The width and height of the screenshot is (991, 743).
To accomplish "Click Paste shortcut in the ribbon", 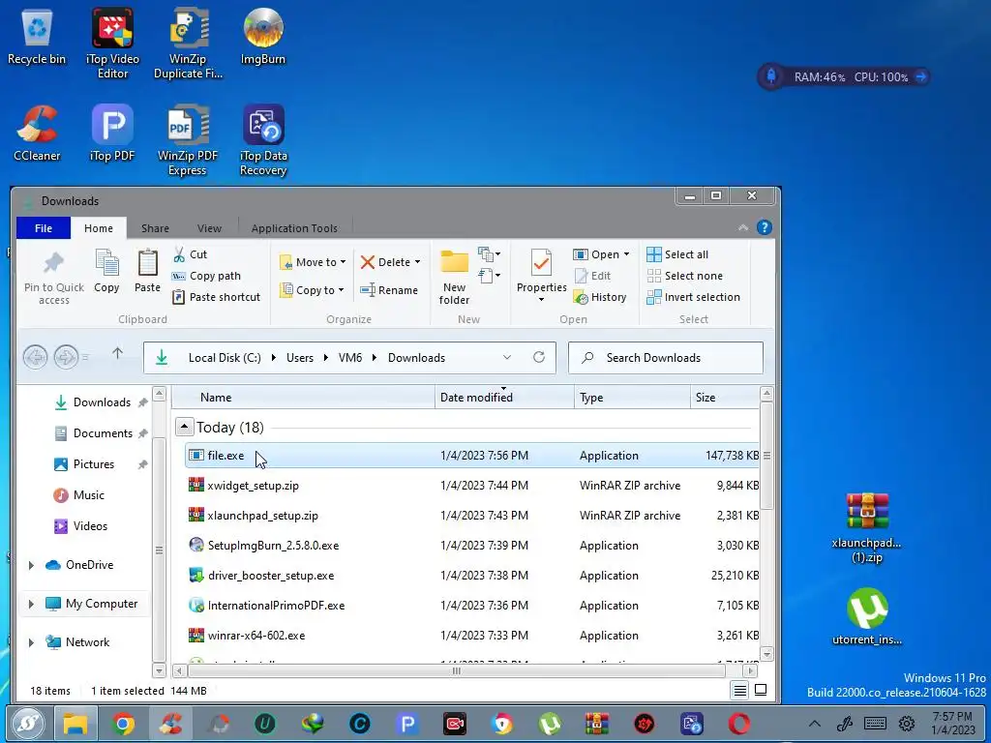I will (216, 297).
